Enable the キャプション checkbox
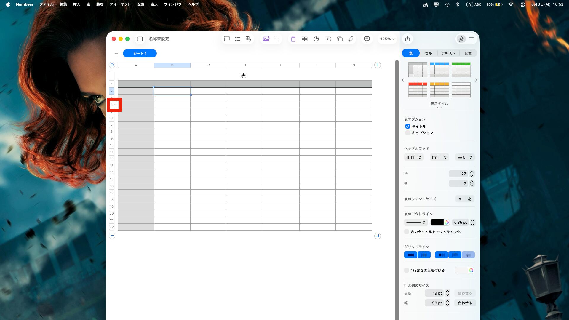This screenshot has width=569, height=320. tap(408, 133)
